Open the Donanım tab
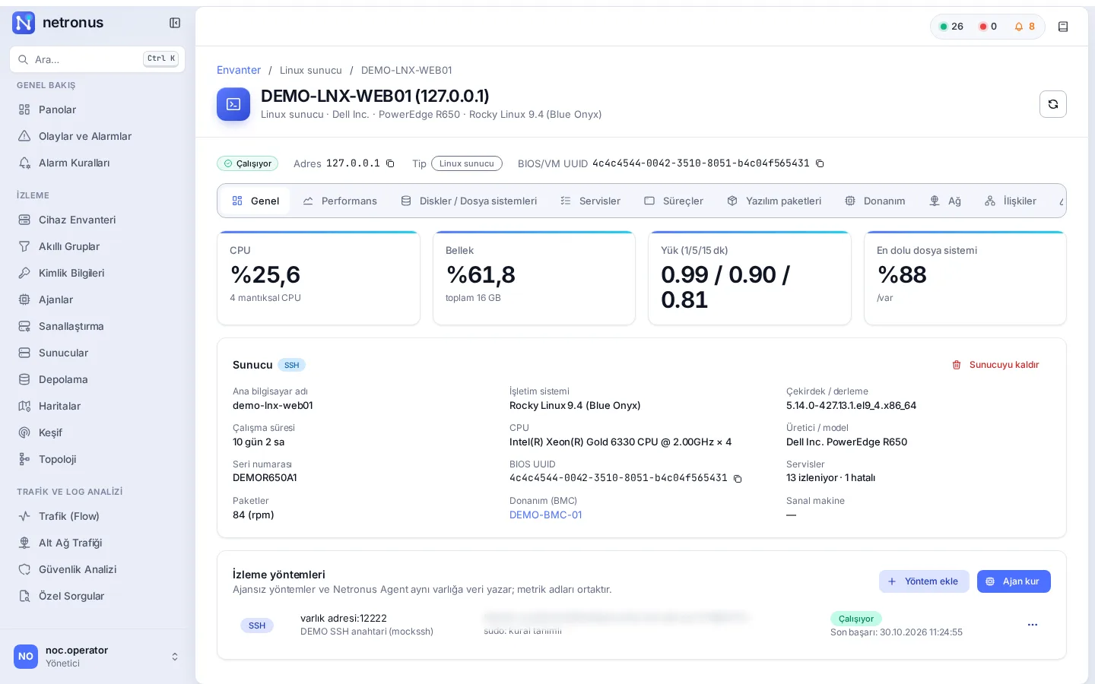 point(875,201)
